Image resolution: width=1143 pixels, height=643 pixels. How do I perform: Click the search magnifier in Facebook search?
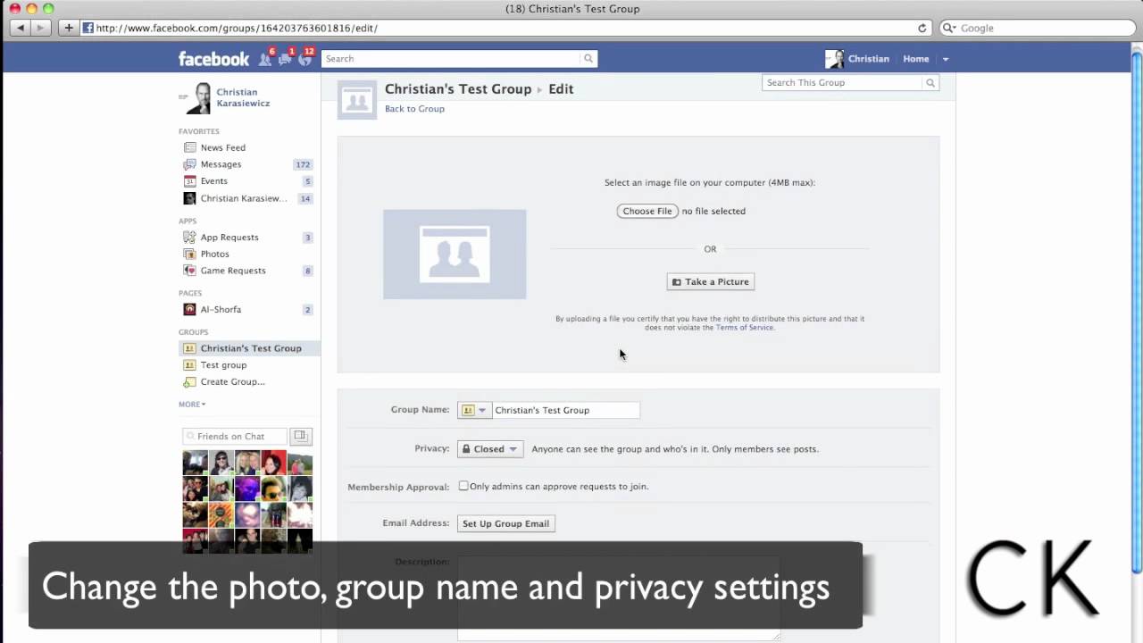tap(588, 59)
